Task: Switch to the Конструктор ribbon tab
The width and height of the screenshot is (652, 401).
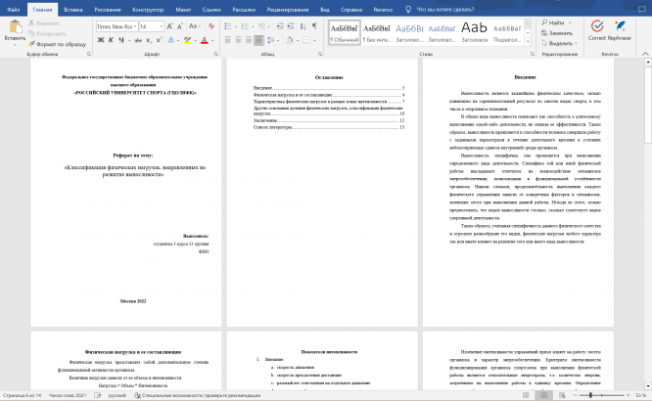Action: point(148,9)
